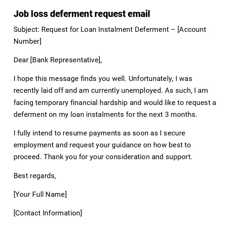237x234 pixels.
Task: Click the [Your Full Name] placeholder
Action: pos(40,194)
